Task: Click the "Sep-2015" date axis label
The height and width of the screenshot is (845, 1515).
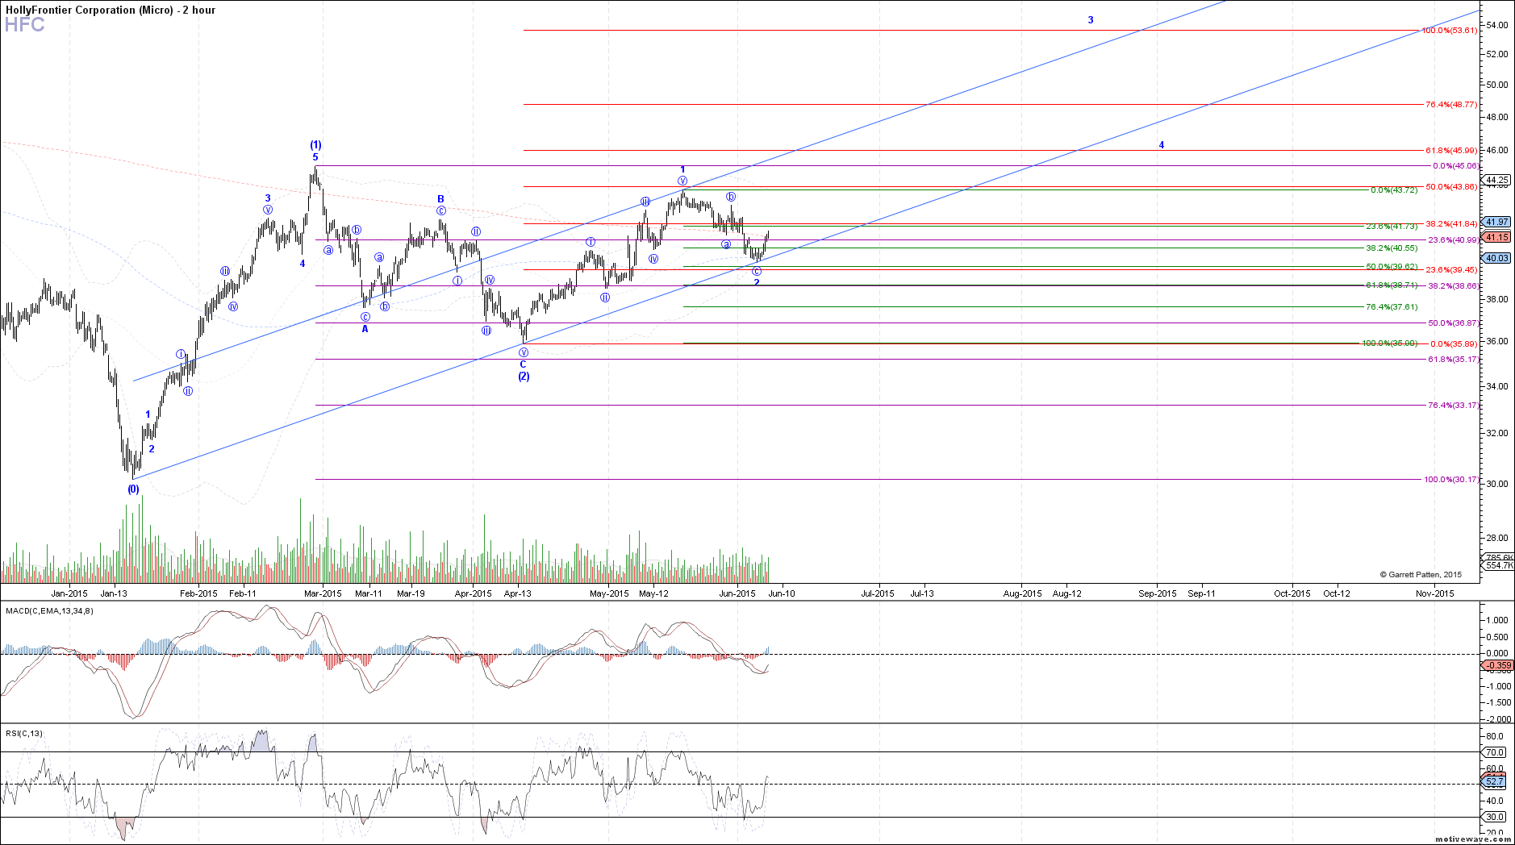Action: point(1158,593)
